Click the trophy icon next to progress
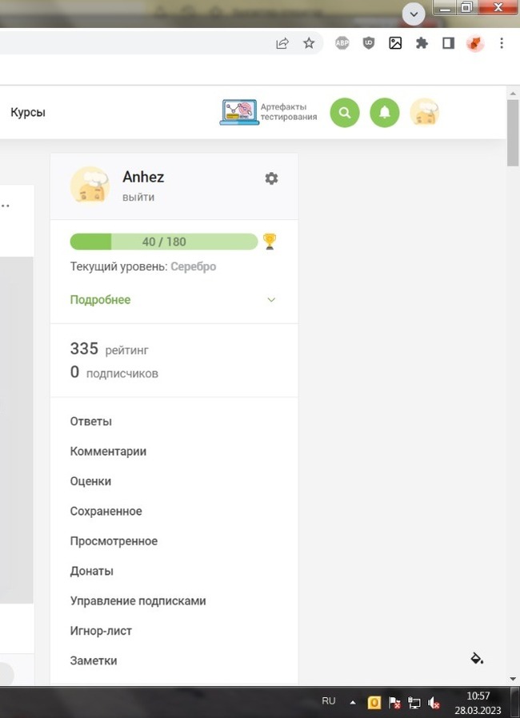The height and width of the screenshot is (718, 520). coord(270,241)
